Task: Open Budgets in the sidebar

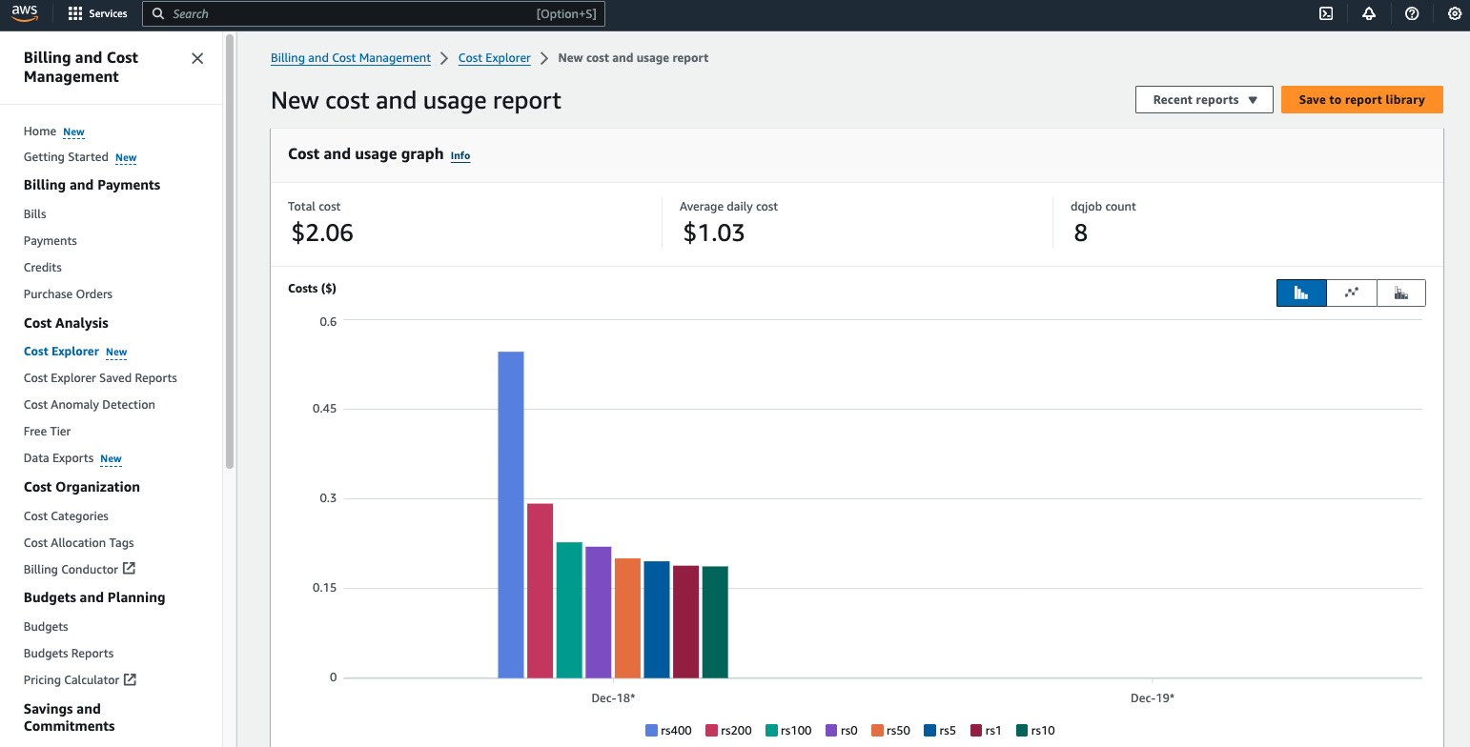Action: pos(46,627)
